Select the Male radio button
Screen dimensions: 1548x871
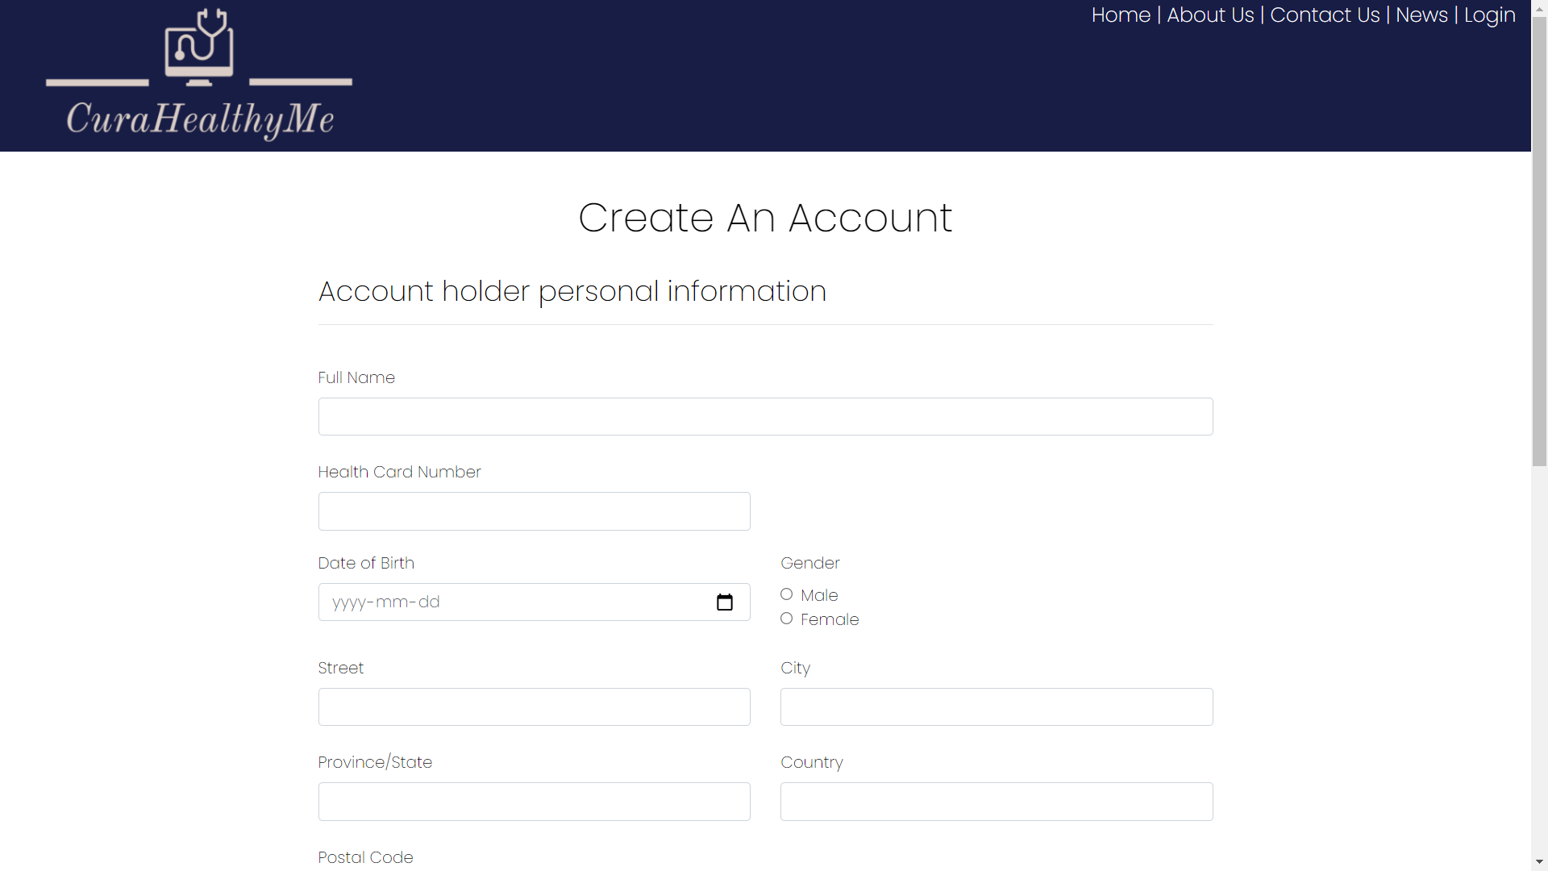[x=787, y=594]
